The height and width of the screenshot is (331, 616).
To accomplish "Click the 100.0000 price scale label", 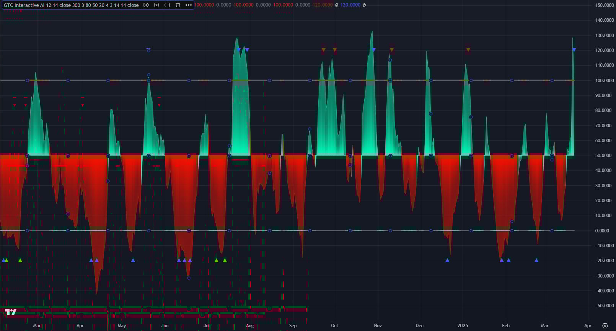I will tap(605, 80).
